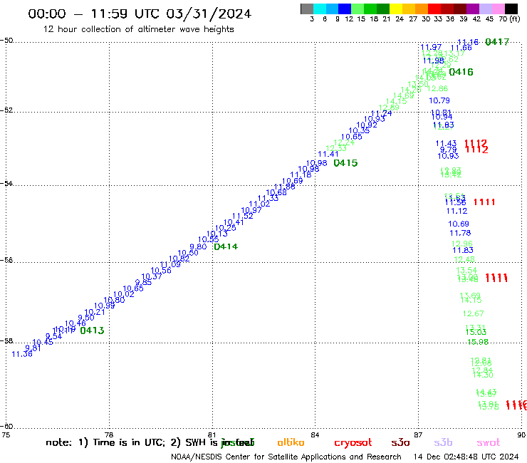
Task: Click the wave height value '10.02'
Action: (124, 294)
